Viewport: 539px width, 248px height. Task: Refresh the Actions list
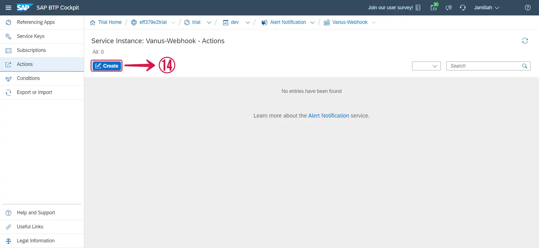(525, 41)
